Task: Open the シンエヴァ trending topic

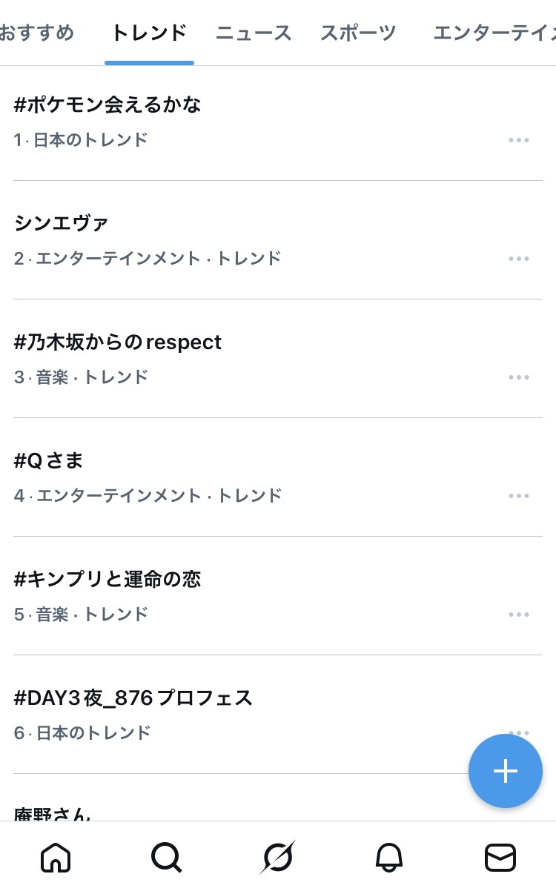Action: pyautogui.click(x=62, y=223)
